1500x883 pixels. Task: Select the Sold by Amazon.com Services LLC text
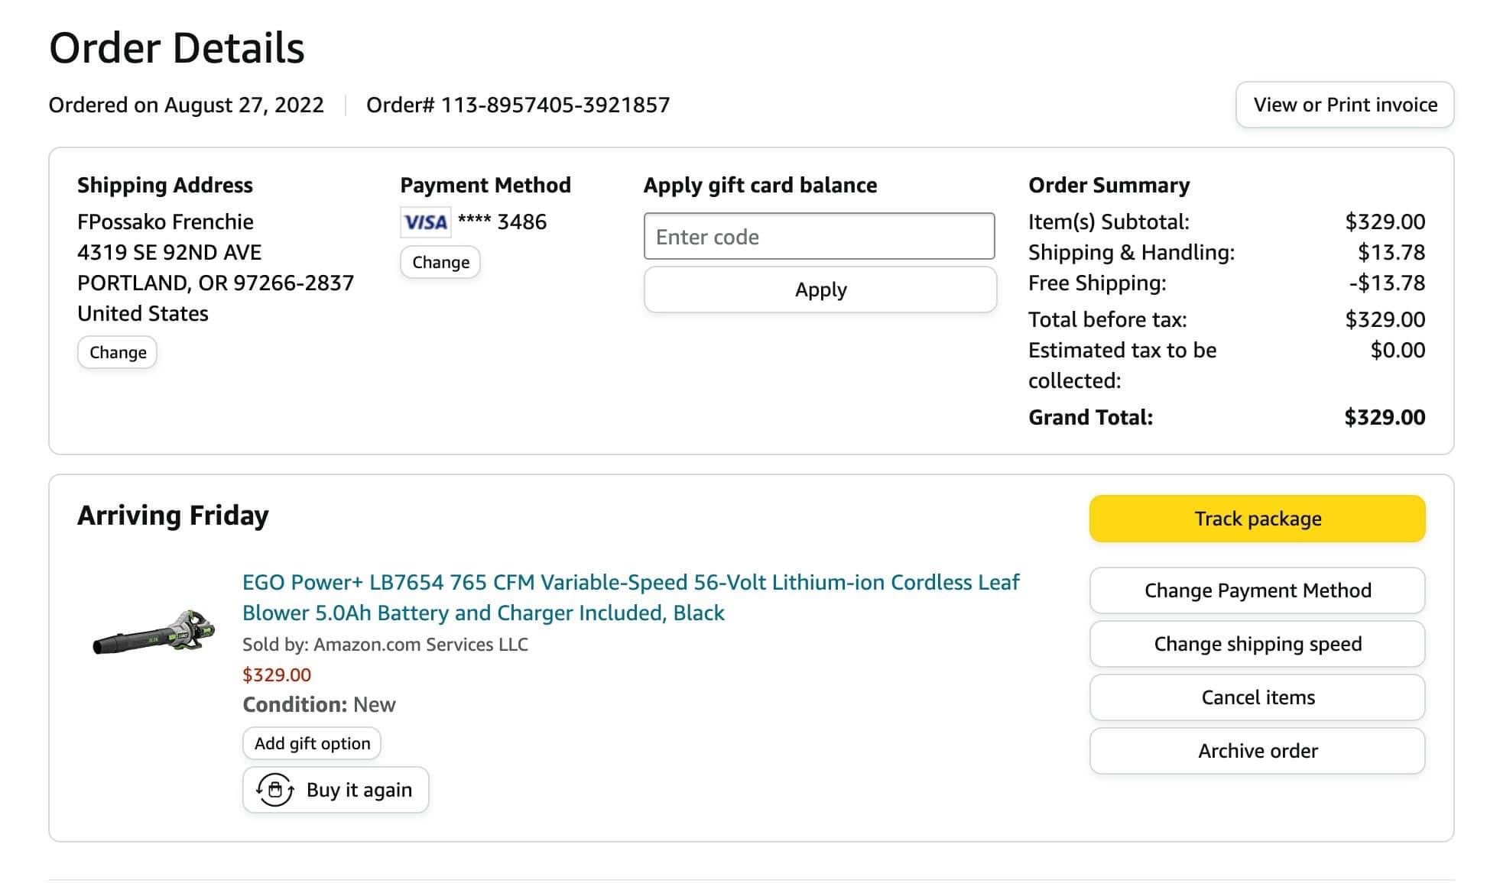385,644
